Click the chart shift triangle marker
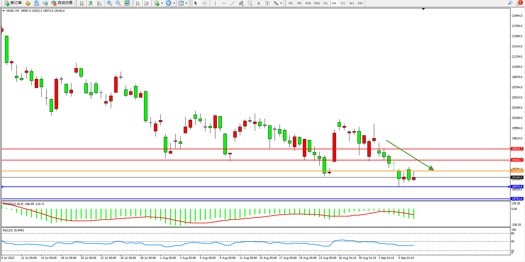 tap(423, 9)
